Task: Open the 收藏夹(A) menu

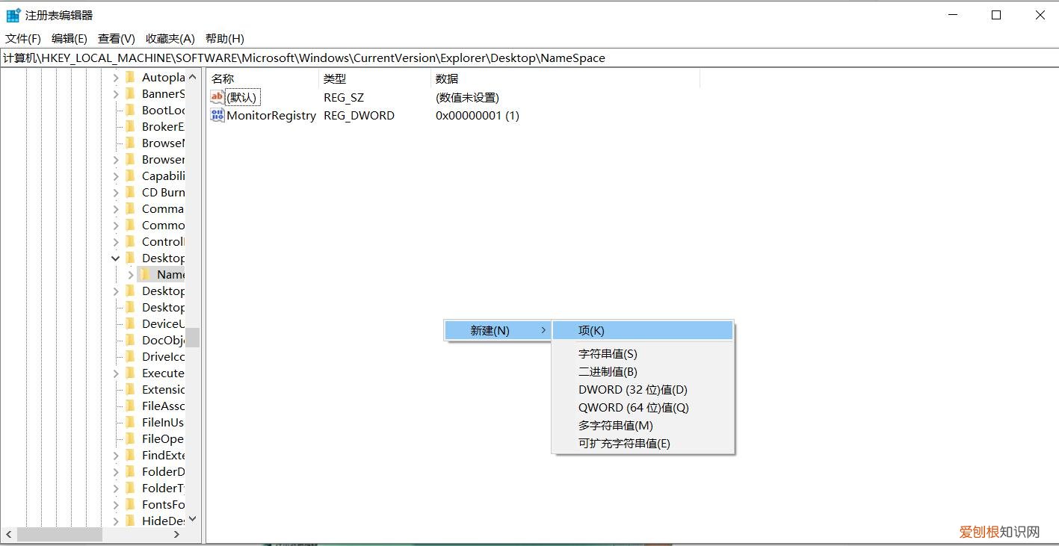Action: pyautogui.click(x=170, y=38)
